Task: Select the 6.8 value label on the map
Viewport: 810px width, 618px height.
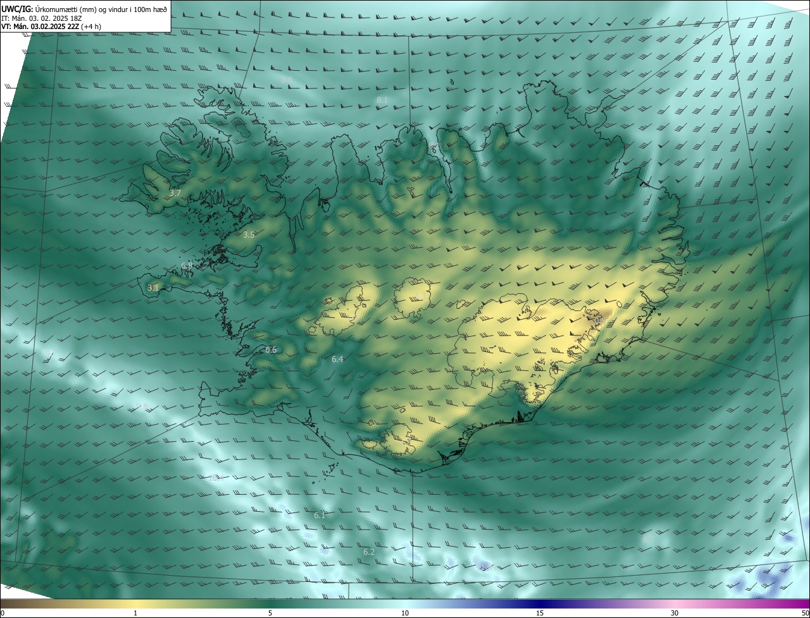Action: click(x=187, y=266)
